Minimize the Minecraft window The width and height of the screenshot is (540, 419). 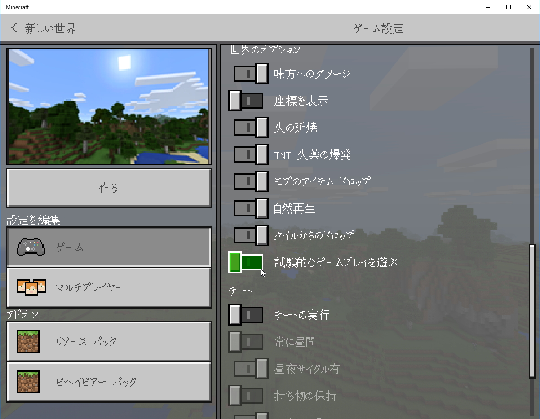[x=488, y=7]
